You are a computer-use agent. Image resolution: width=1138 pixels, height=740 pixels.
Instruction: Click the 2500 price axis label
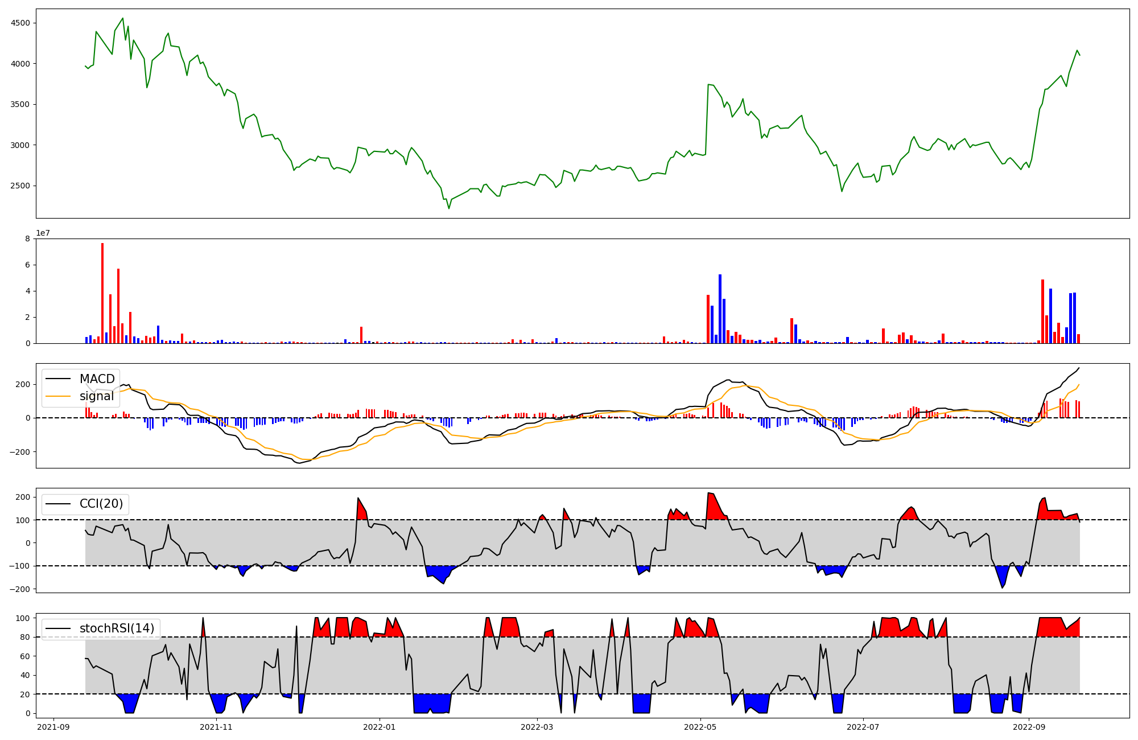[x=21, y=186]
